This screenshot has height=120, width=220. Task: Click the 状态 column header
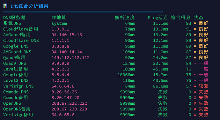(198, 18)
